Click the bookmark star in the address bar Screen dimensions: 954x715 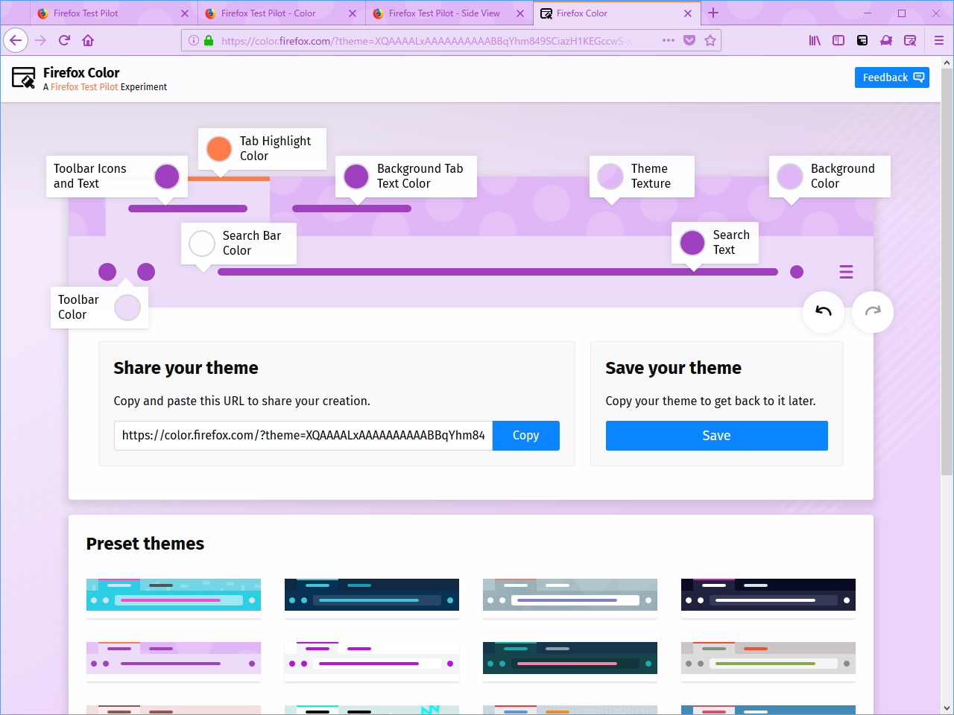[710, 40]
